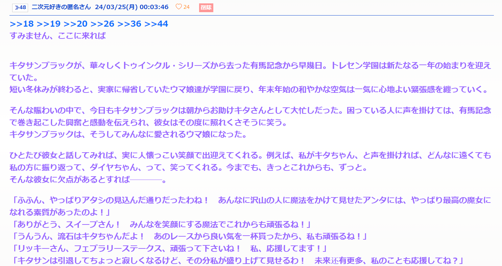Viewport: 502px width, 266px height.
Task: Click the heart like icon
Action: [179, 7]
